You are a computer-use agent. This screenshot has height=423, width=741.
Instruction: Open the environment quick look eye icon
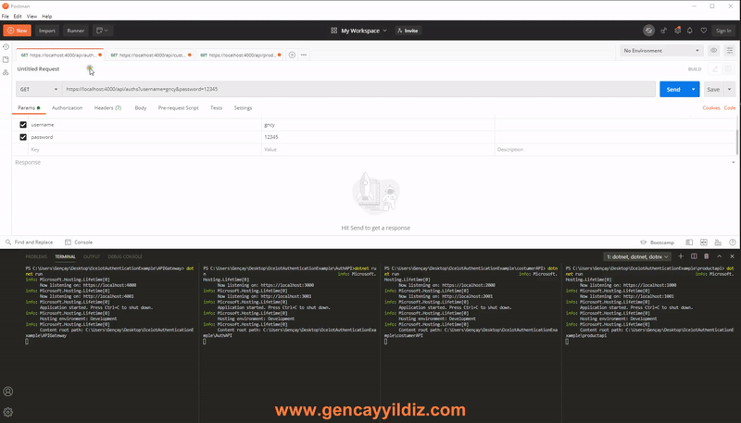713,51
